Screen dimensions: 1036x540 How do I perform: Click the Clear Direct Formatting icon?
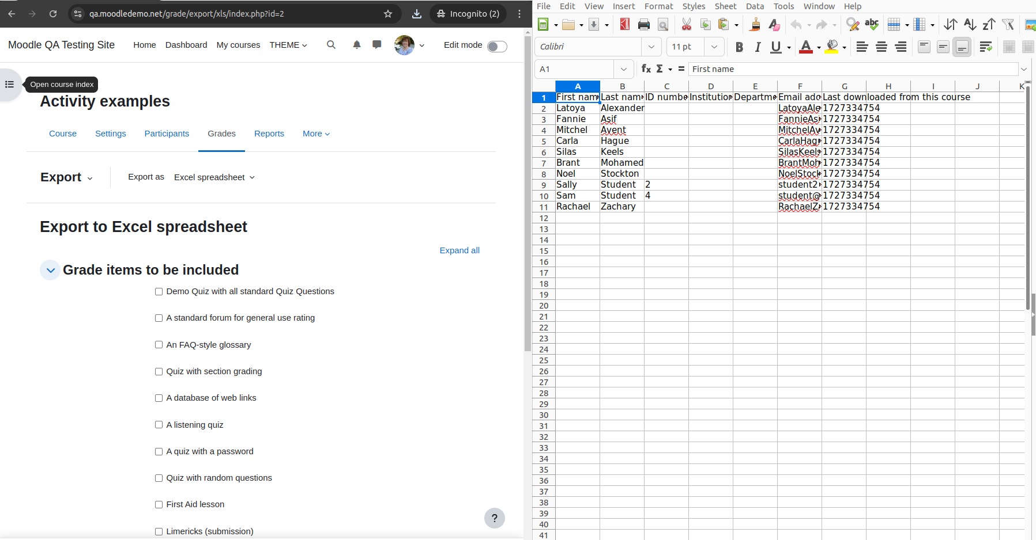774,24
